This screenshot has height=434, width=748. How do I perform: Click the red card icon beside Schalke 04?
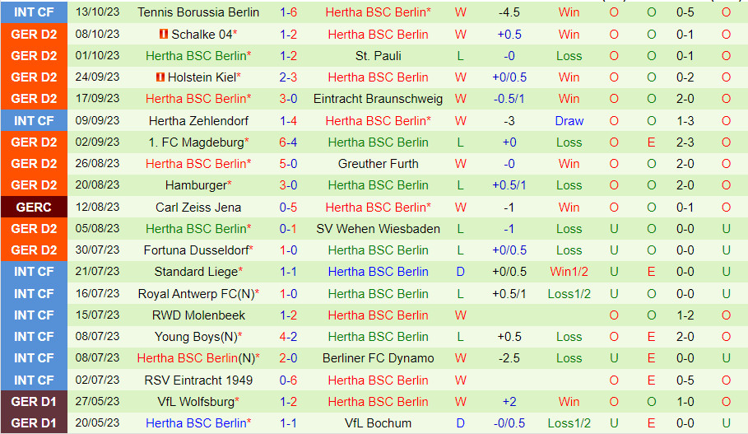163,34
